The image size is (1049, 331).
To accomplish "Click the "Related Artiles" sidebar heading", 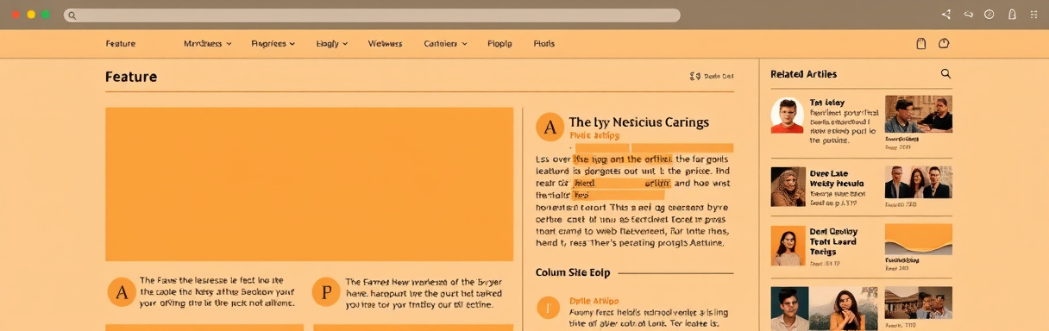I will pos(803,74).
